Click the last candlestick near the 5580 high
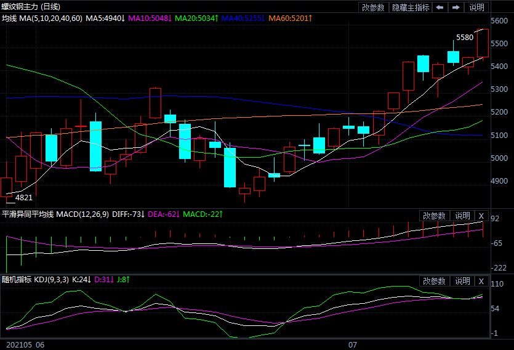Viewport: 514px width, 350px height. [x=483, y=43]
